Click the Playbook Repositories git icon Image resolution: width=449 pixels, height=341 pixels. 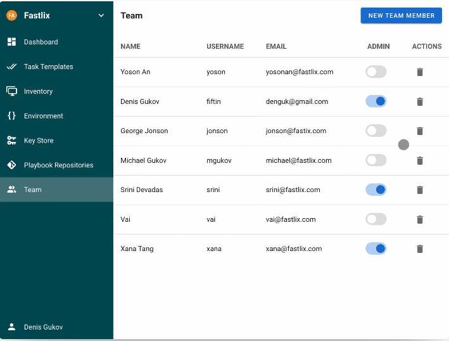coord(12,165)
